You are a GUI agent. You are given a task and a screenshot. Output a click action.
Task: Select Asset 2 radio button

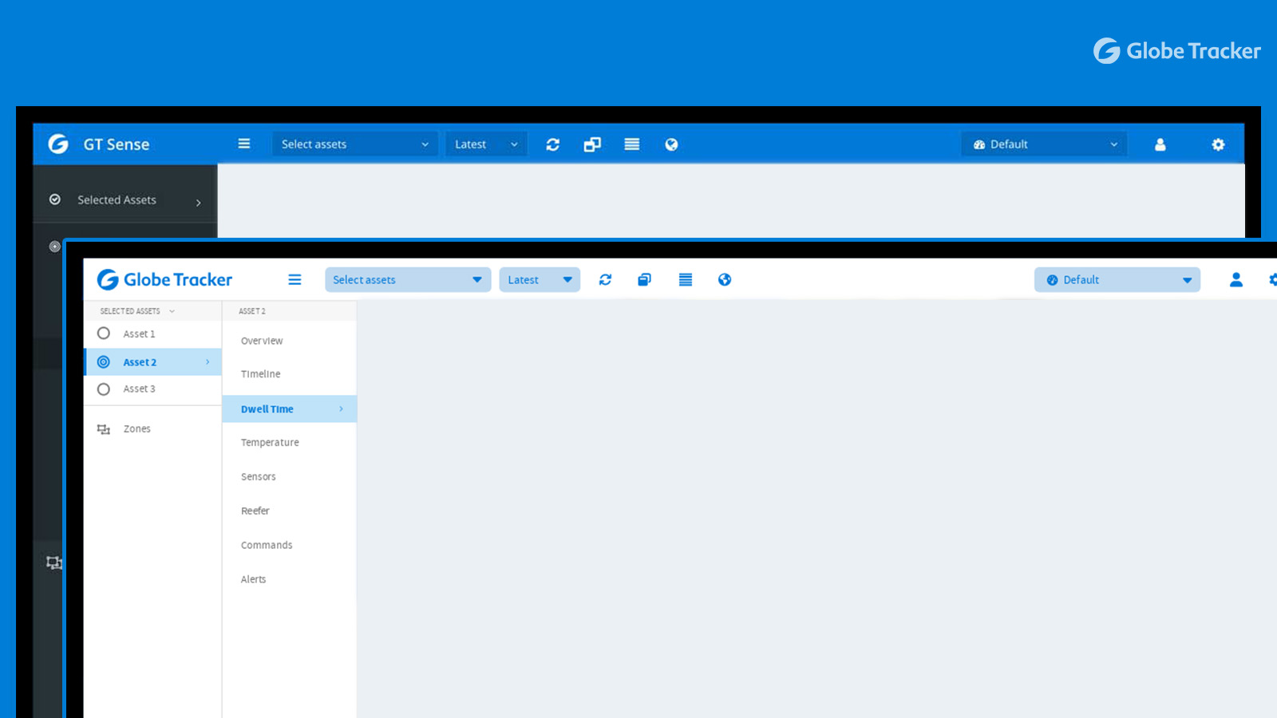[x=104, y=362]
